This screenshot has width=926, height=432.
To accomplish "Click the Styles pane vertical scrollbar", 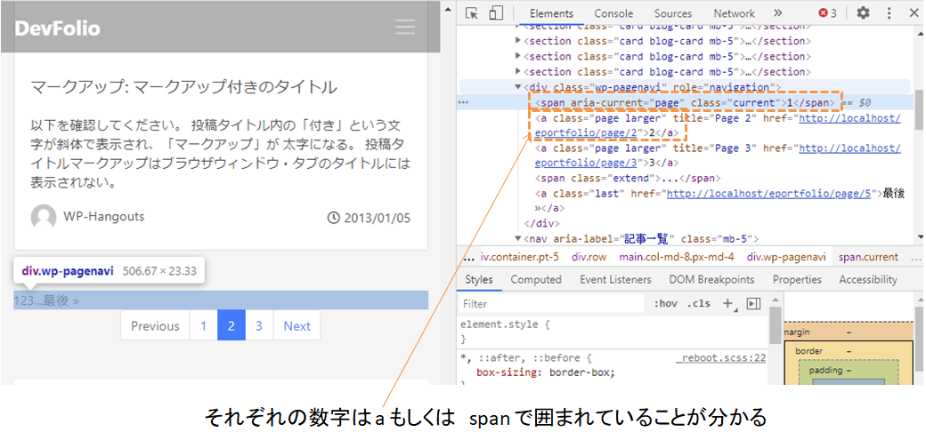I will pyautogui.click(x=775, y=326).
